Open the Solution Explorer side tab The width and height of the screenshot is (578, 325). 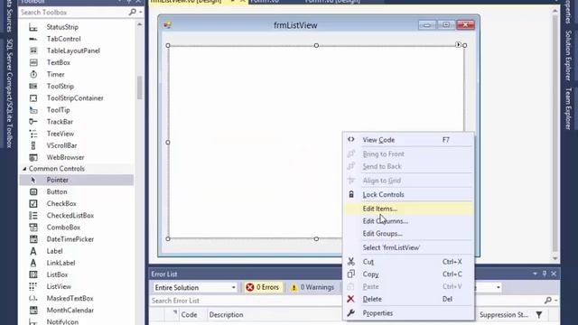click(569, 55)
